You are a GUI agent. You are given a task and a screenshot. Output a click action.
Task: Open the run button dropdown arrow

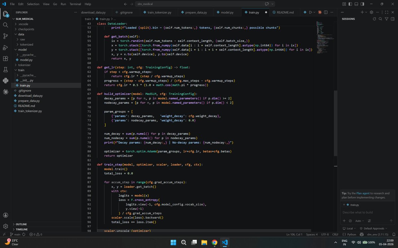point(314,12)
